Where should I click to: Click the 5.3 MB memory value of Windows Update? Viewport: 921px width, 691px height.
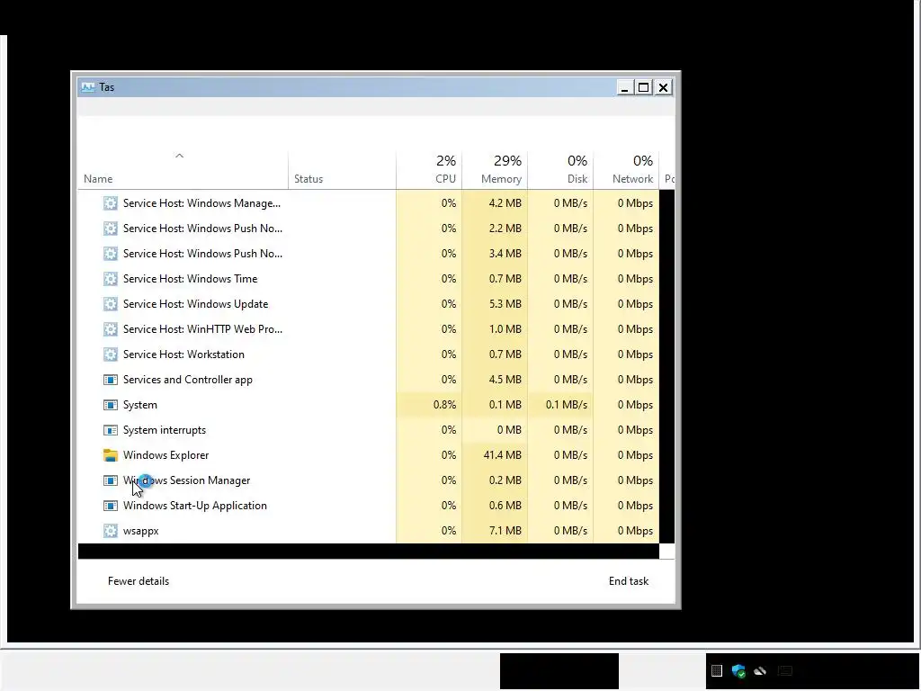(505, 304)
